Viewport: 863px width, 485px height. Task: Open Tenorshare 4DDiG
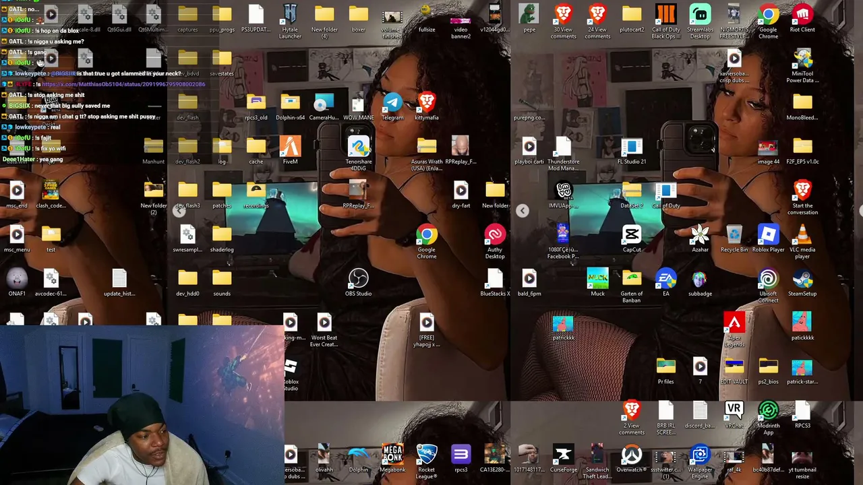[359, 153]
